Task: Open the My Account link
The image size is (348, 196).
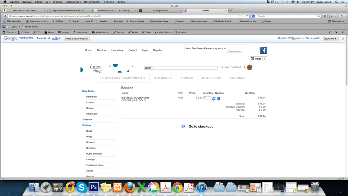Action: click(220, 48)
